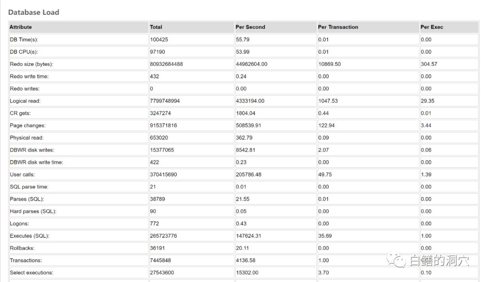Click the Executes (SQL) per second value

[248, 236]
